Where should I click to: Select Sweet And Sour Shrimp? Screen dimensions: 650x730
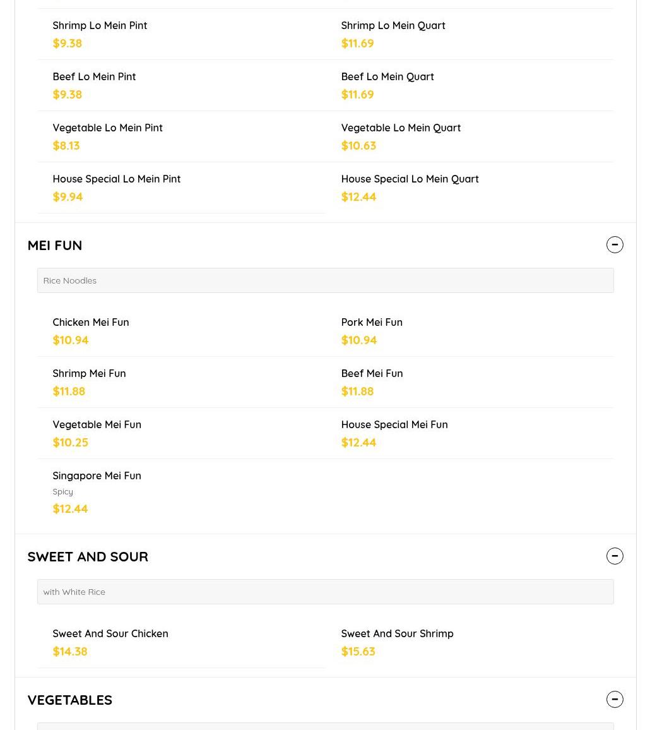tap(397, 634)
